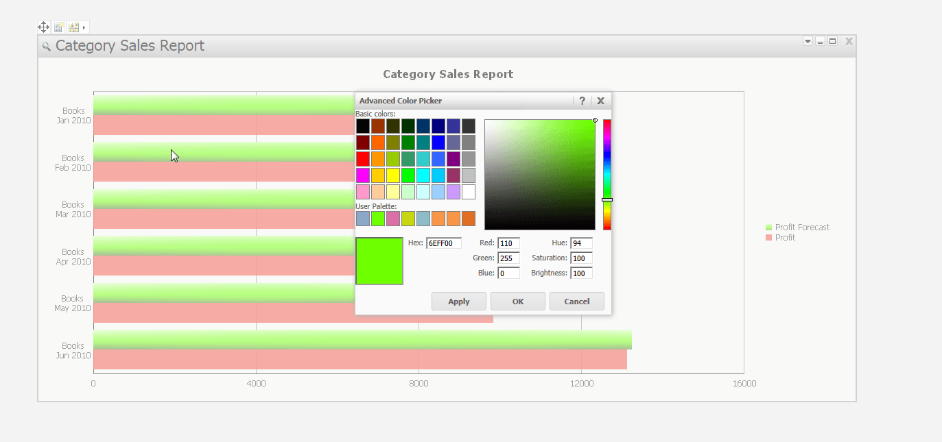Screen dimensions: 942x442
Task: Click the green Jun 2010 Profit Forecast bar
Action: pyautogui.click(x=362, y=340)
